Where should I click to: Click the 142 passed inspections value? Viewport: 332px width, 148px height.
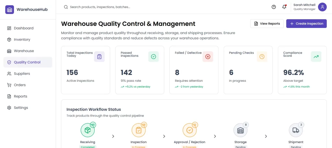pos(126,72)
